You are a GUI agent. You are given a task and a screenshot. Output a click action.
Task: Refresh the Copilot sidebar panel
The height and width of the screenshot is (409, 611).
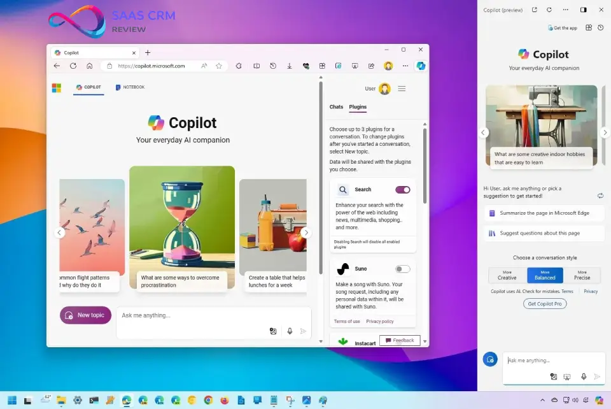549,10
